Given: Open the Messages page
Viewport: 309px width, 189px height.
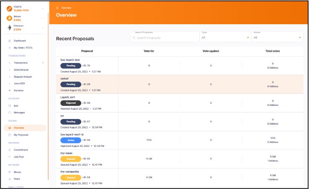Looking at the screenshot, I should 19,112.
